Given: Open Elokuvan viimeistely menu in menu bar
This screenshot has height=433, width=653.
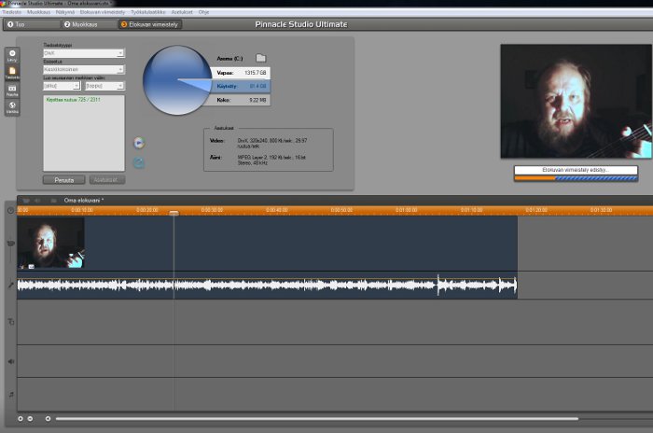Looking at the screenshot, I should [x=103, y=12].
